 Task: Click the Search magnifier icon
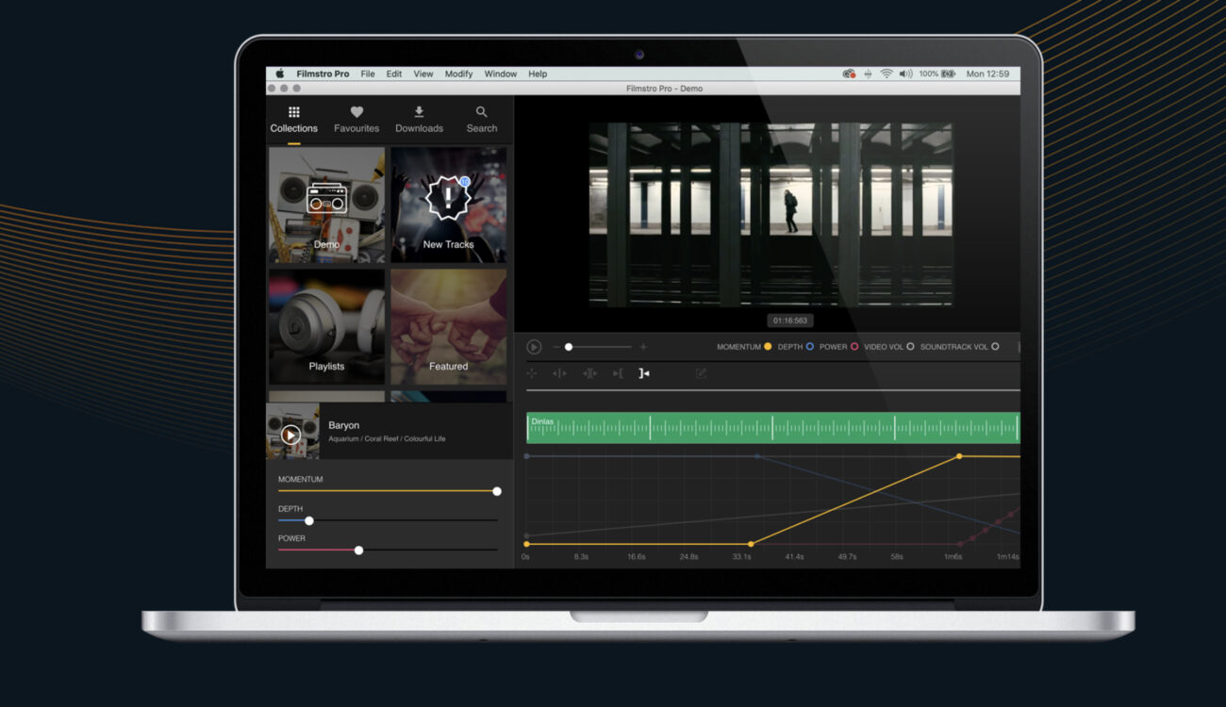(x=482, y=112)
